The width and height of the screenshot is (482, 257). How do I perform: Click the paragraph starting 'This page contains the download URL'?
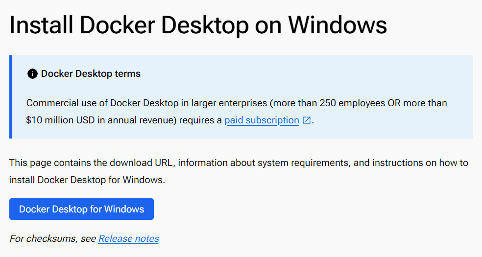[239, 171]
